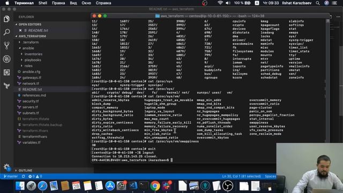
Task: Open GitKraken from the Dock
Action: point(205,186)
